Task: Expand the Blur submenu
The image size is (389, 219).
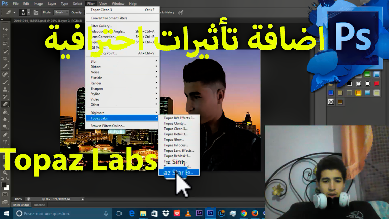Action: pos(122,61)
